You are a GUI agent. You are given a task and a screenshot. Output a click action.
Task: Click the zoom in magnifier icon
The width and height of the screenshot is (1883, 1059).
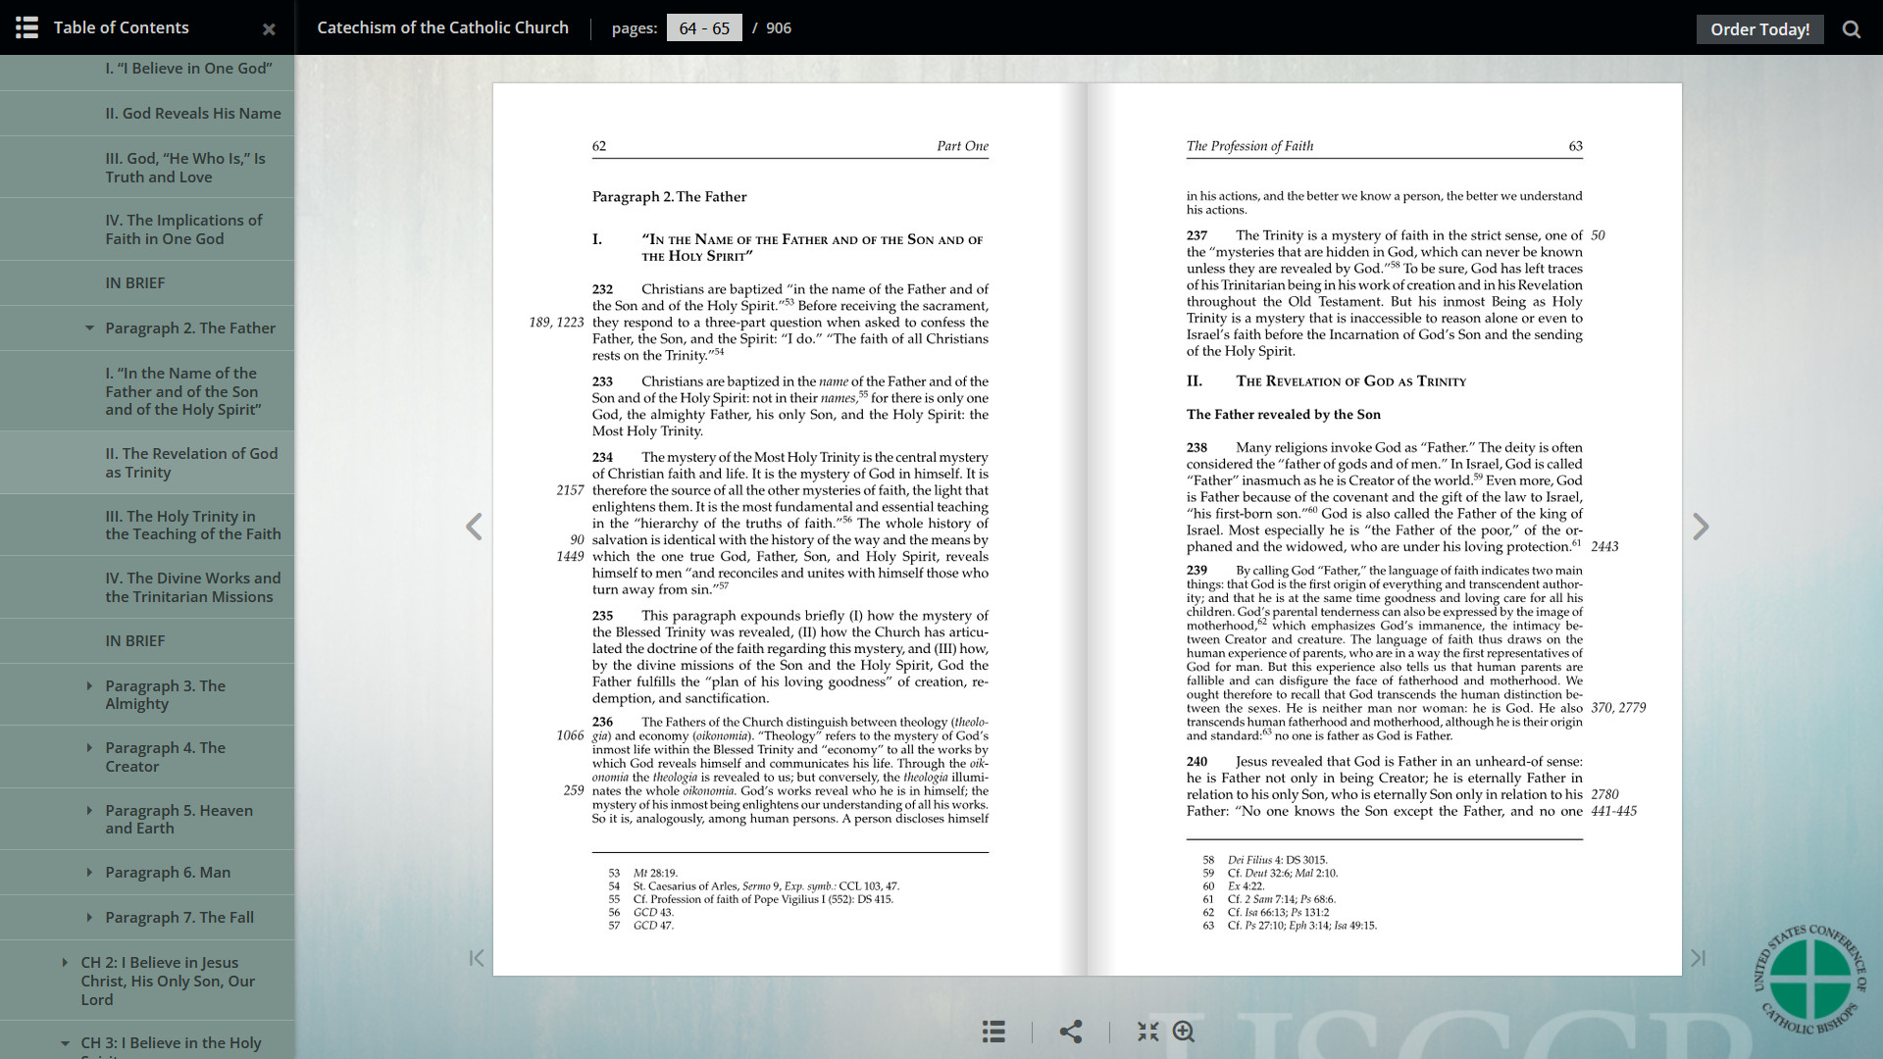pyautogui.click(x=1184, y=1032)
